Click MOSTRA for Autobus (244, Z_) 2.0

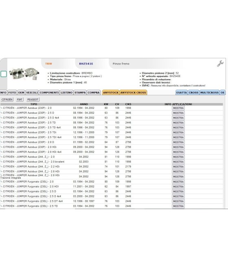pos(178,157)
